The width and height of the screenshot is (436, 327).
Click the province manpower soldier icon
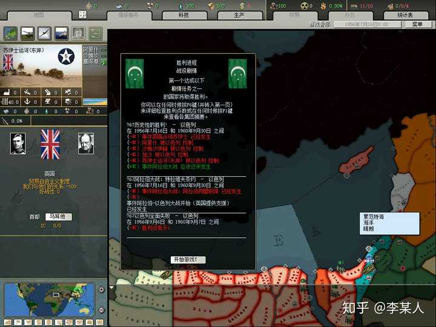(x=89, y=111)
